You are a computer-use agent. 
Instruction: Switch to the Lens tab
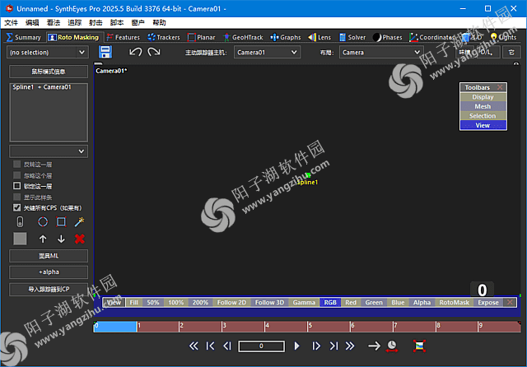[x=319, y=37]
